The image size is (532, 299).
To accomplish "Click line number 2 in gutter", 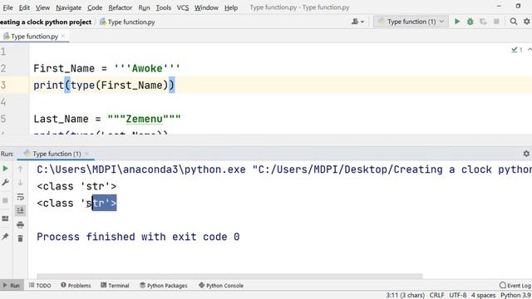I will coord(3,68).
